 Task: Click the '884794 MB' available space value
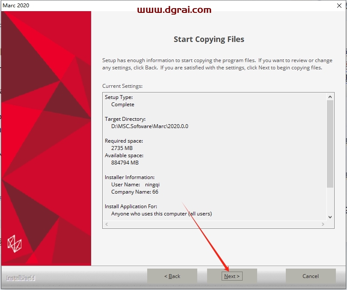(125, 163)
